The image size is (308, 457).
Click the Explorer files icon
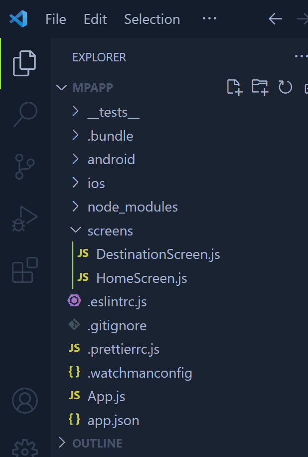click(x=25, y=63)
